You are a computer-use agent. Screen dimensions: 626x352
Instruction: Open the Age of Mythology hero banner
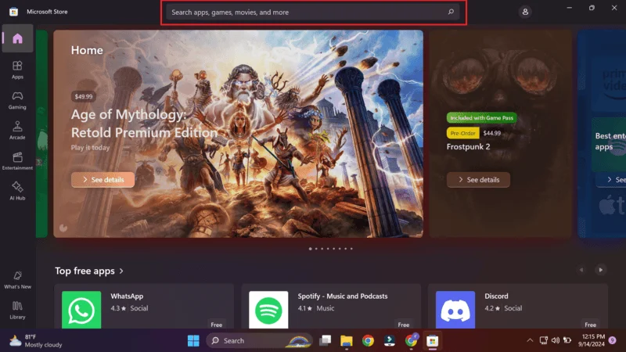tap(238, 134)
